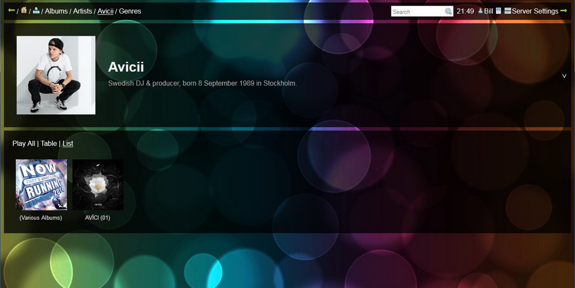The image size is (575, 288).
Task: Select Avicii in the breadcrumb
Action: coord(105,11)
